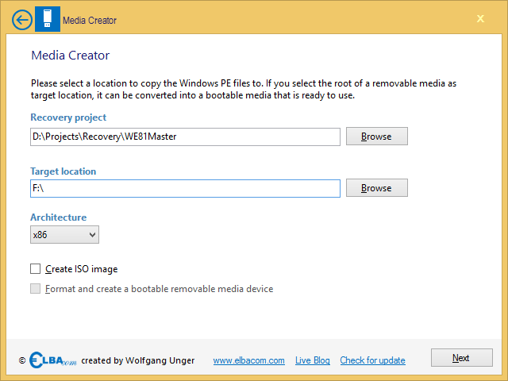Select the Check for update link

372,360
